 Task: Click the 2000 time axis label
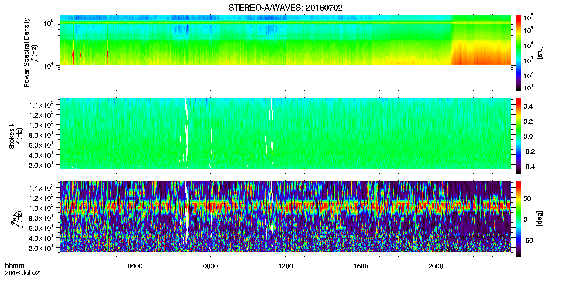coord(436,266)
